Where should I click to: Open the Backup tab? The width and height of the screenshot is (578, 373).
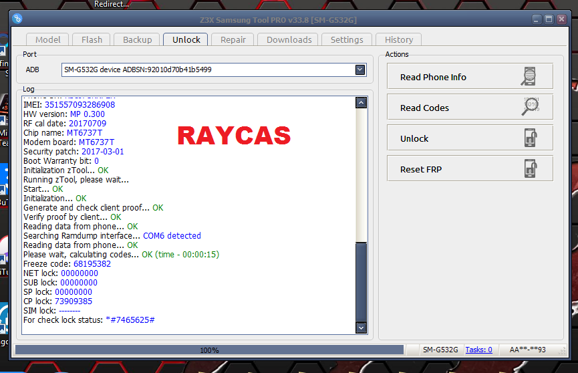pyautogui.click(x=137, y=39)
